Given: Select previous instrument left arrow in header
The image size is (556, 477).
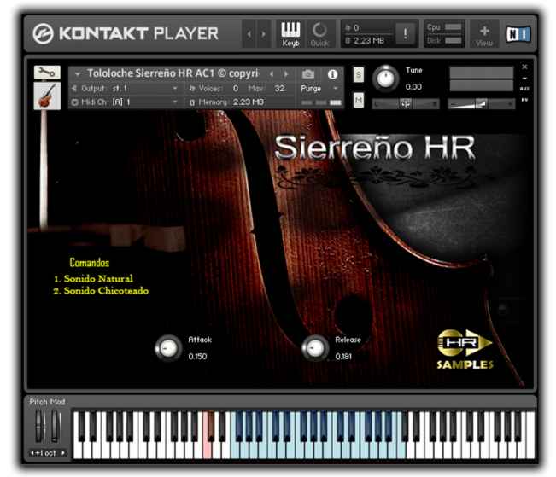Looking at the screenshot, I should coord(272,73).
